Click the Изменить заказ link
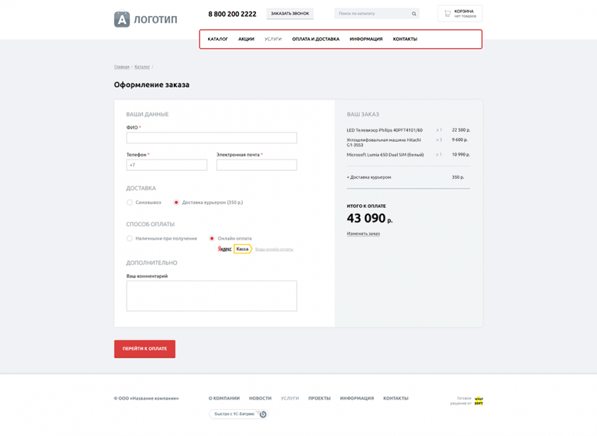The width and height of the screenshot is (597, 436). click(x=363, y=234)
